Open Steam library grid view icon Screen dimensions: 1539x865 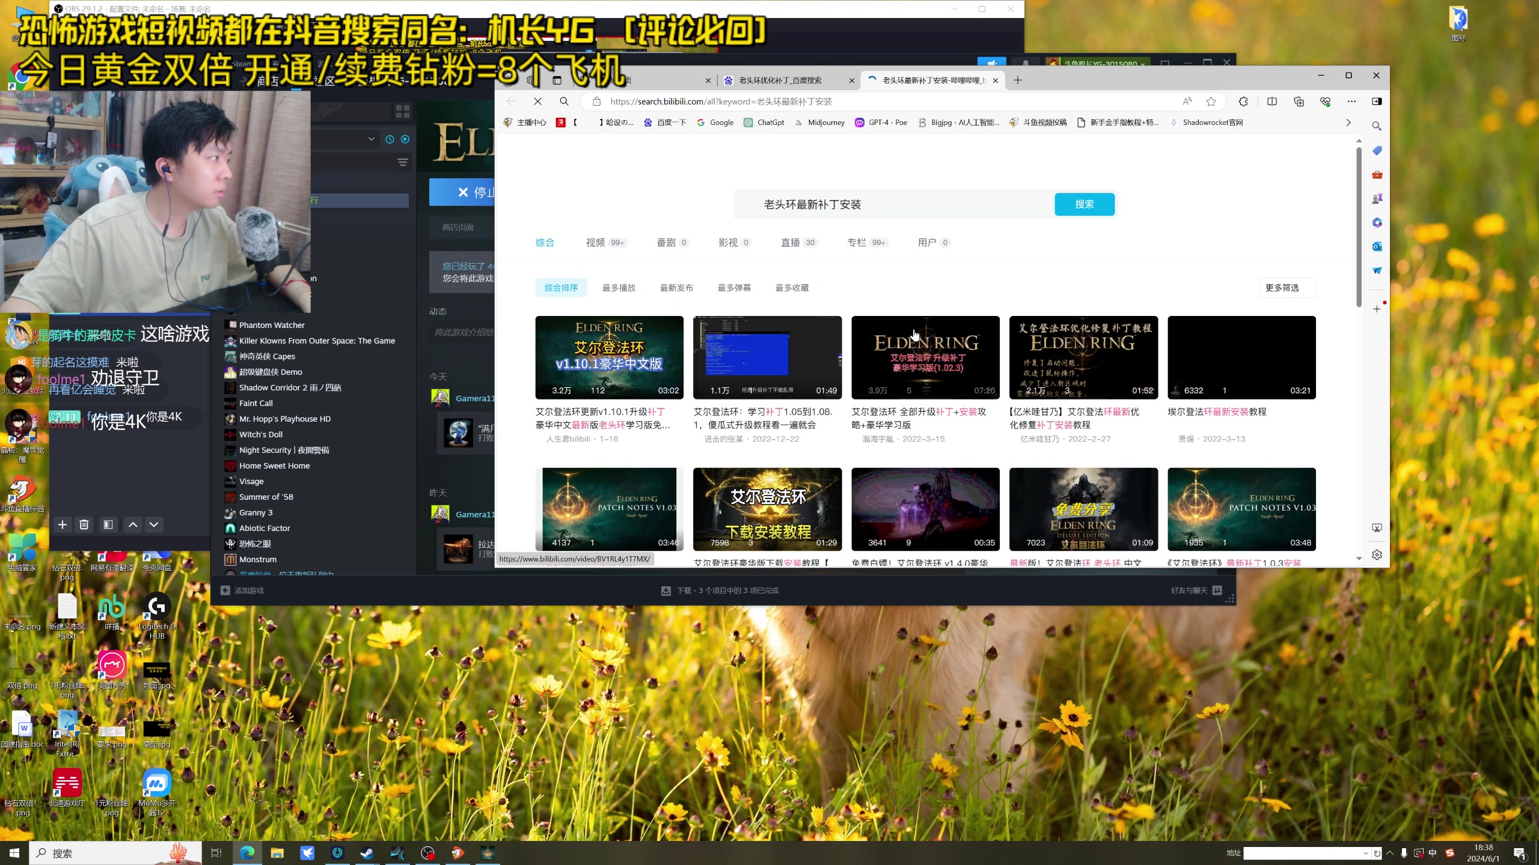pyautogui.click(x=402, y=111)
